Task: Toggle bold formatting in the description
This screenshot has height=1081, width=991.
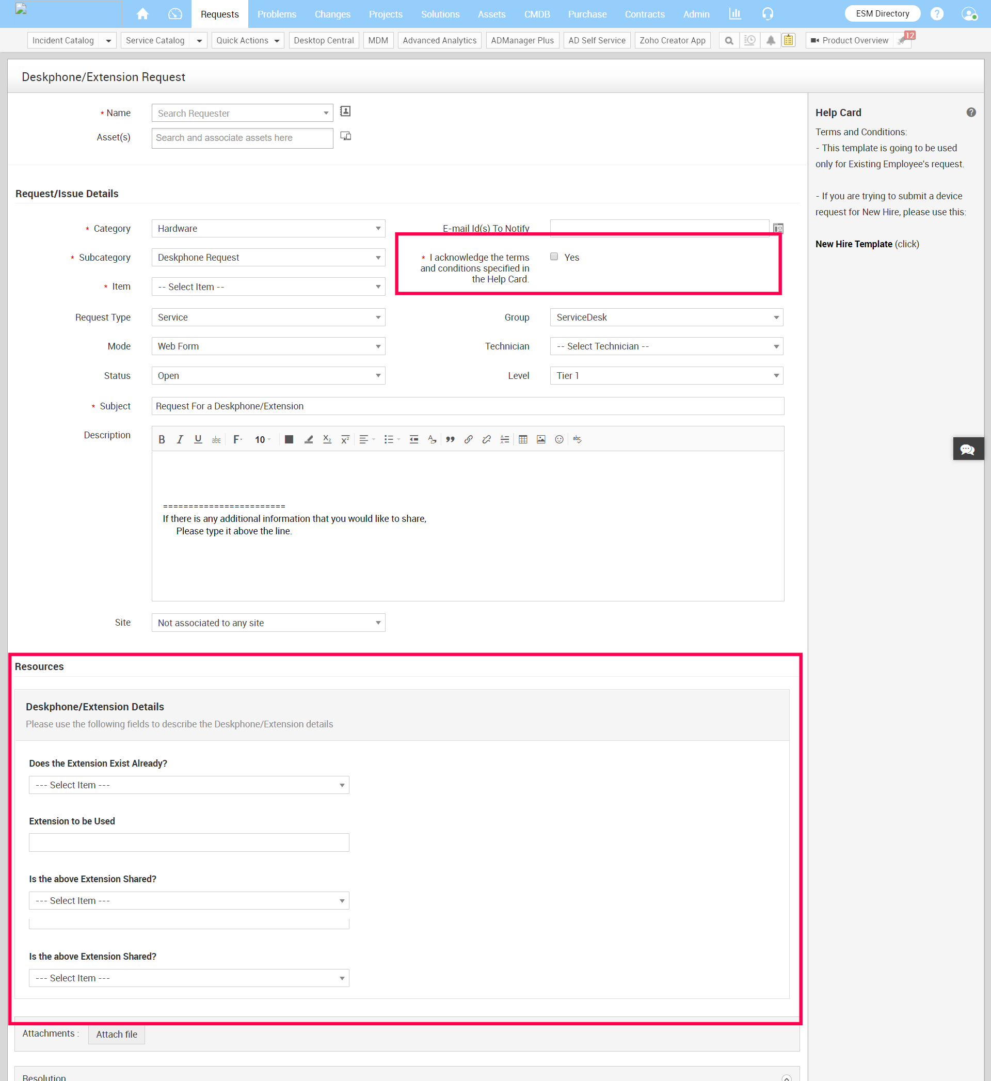Action: [162, 439]
